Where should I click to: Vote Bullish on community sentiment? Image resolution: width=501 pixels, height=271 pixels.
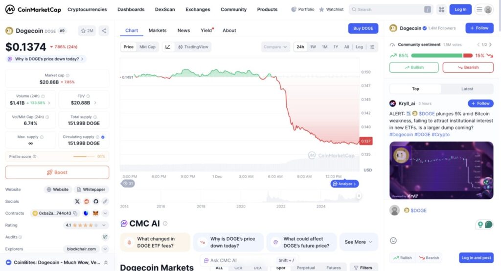(x=414, y=67)
